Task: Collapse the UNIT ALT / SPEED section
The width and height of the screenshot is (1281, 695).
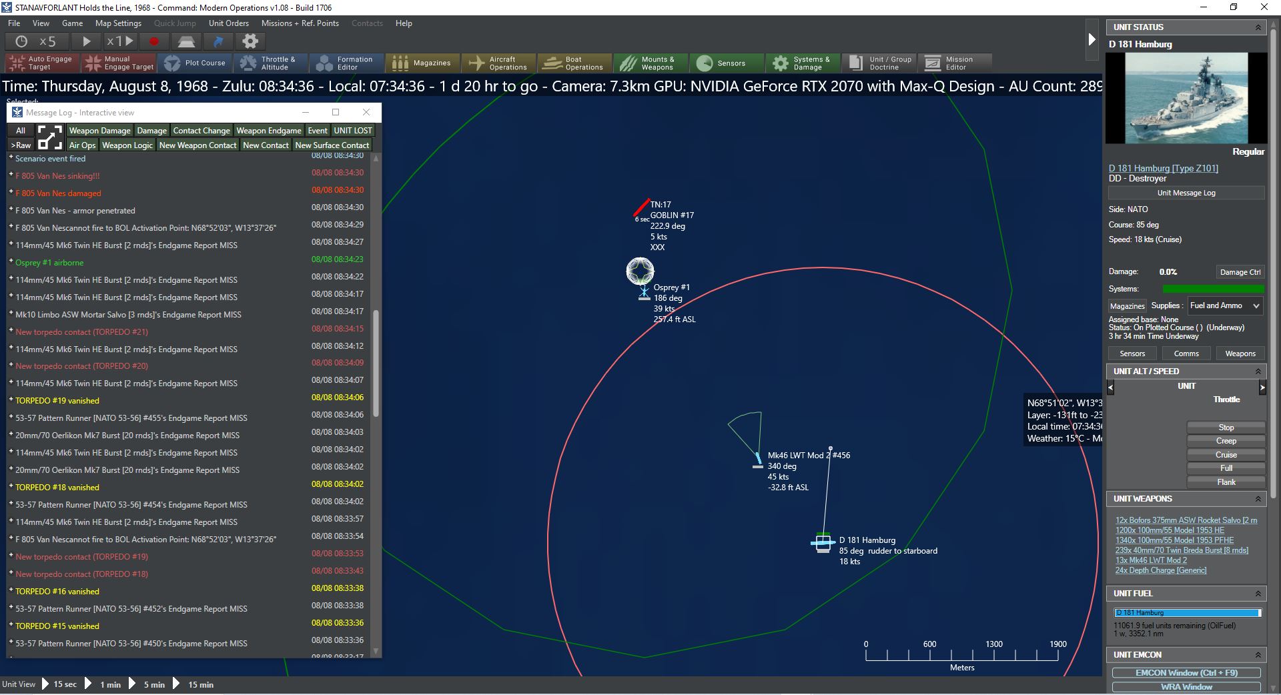Action: (x=1258, y=372)
